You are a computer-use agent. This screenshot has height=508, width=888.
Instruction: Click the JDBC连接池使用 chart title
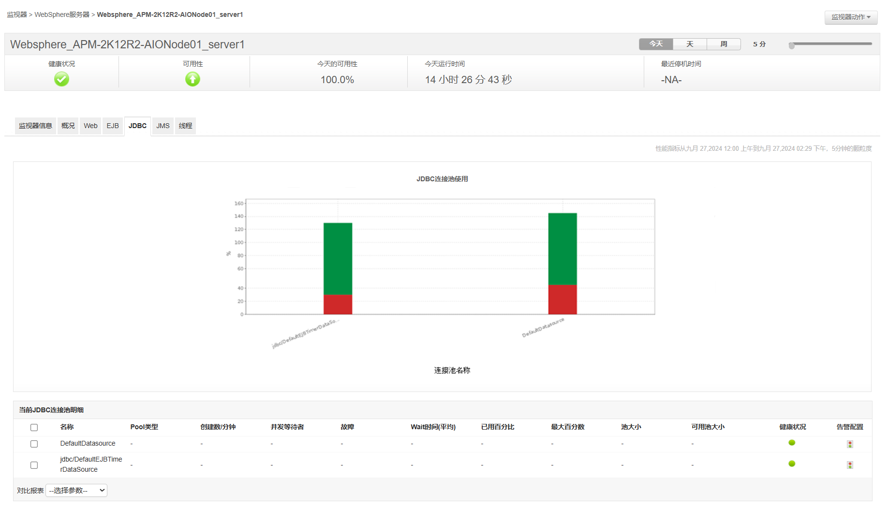(x=442, y=179)
